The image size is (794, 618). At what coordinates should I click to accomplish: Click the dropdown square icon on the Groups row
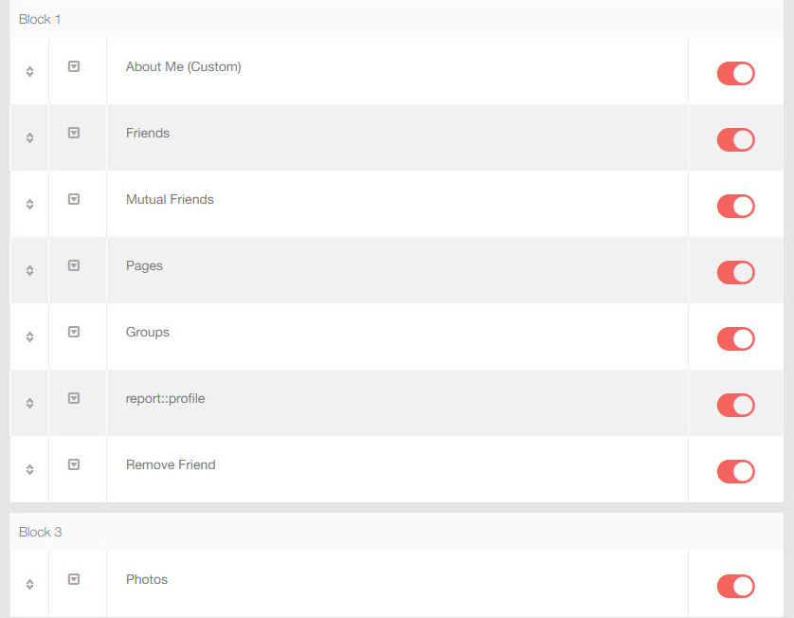pyautogui.click(x=73, y=333)
